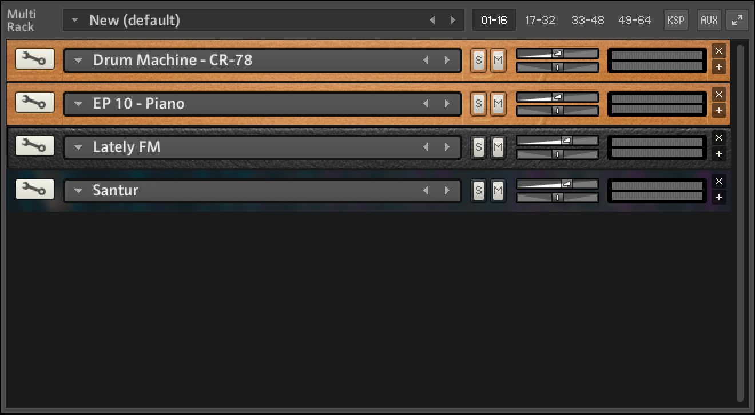Toggle solo on the Santur channel
Viewport: 755px width, 415px height.
click(x=478, y=190)
